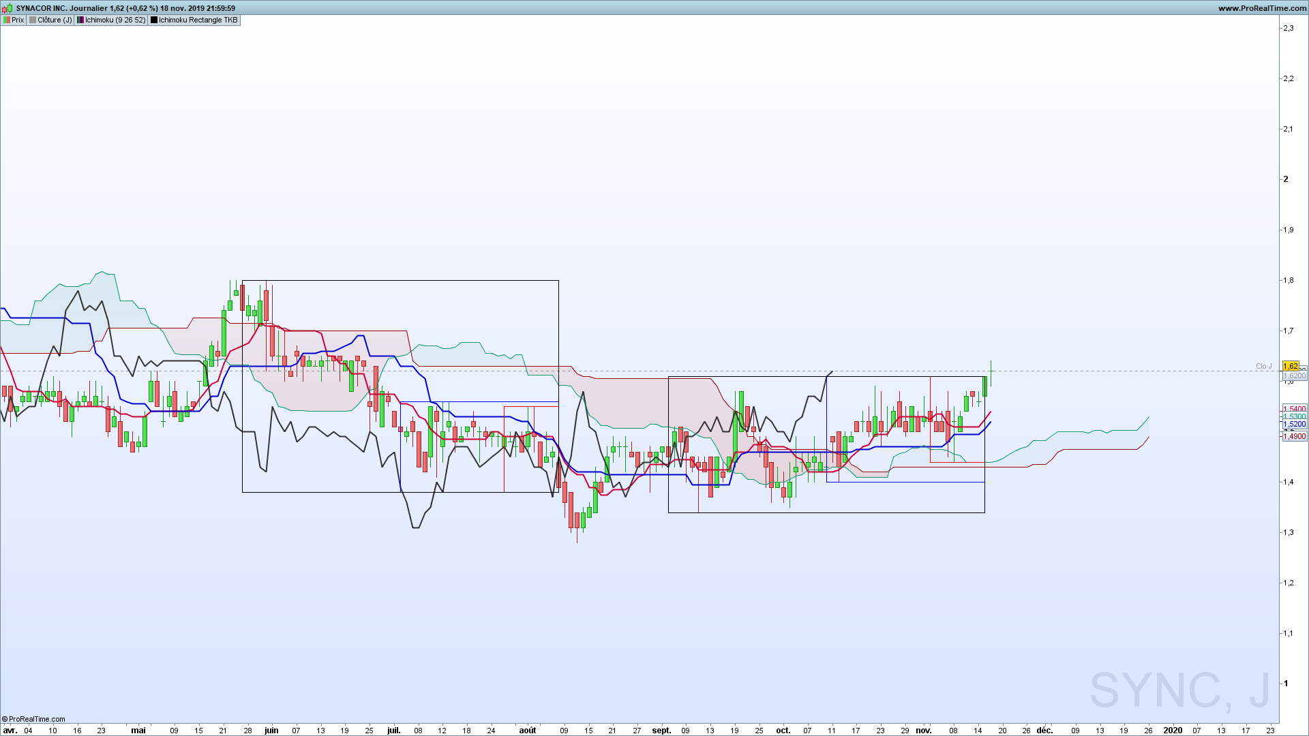Open Ichimoku (9 26 52) indicator settings
The width and height of the screenshot is (1309, 736).
click(111, 20)
